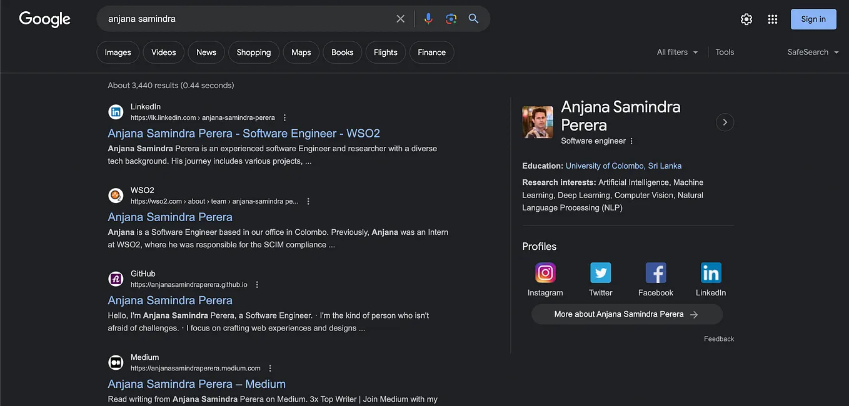Switch to Images tab
849x406 pixels.
pyautogui.click(x=118, y=52)
